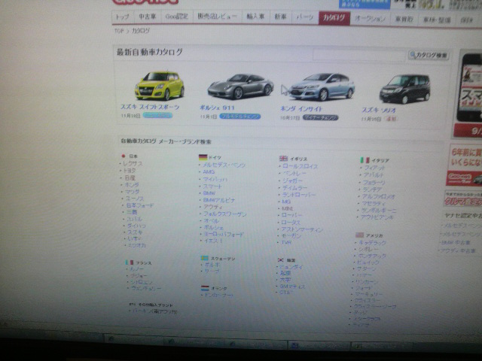The height and width of the screenshot is (361, 482).
Task: Go to the 輸入車 tab
Action: click(255, 17)
